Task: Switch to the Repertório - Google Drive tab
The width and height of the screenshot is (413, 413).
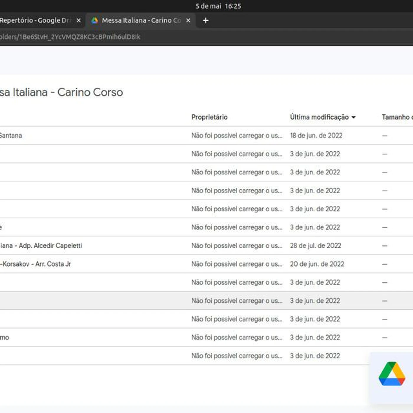Action: coord(35,20)
